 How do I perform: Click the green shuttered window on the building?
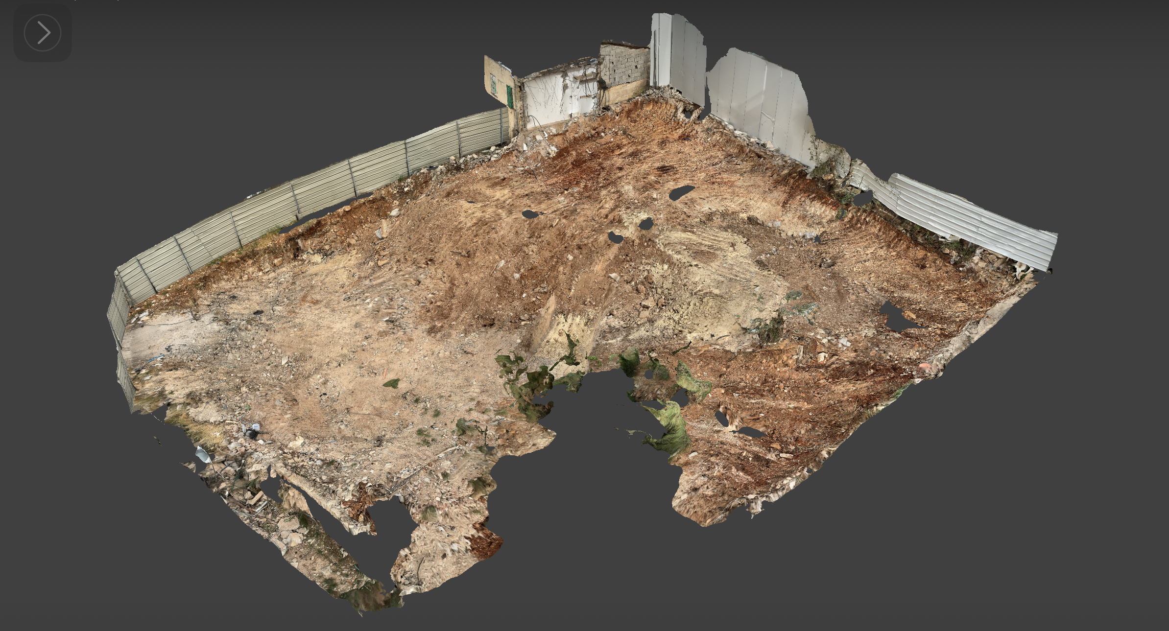click(x=510, y=96)
